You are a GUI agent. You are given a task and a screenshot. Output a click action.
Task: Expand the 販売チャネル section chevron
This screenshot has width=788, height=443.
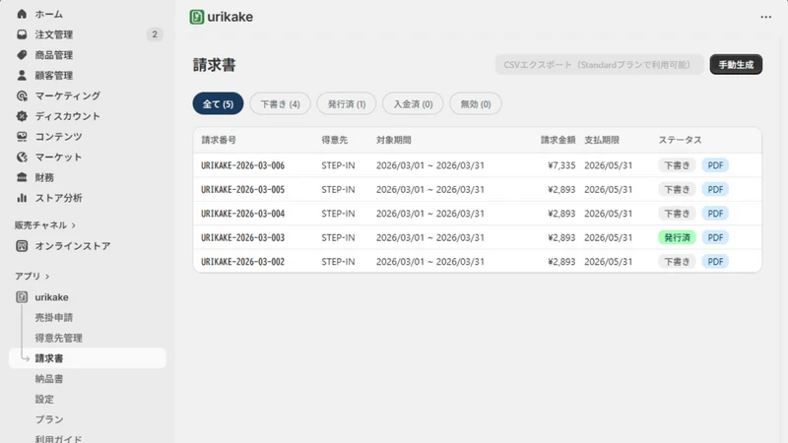tap(74, 225)
